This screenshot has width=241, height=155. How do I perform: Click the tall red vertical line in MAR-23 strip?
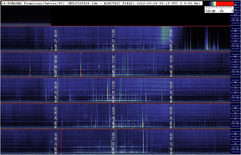point(61,142)
